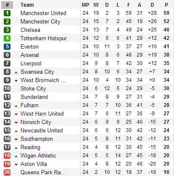Open the truncated Queens Park Ra… team link
This screenshot has width=174, height=176.
click(x=43, y=172)
